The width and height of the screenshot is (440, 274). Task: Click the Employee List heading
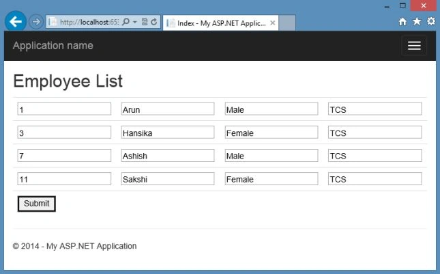pos(68,81)
